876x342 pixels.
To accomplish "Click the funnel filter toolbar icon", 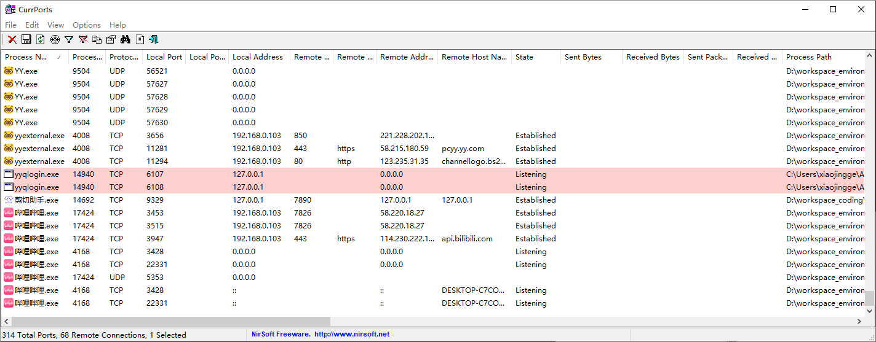I will [69, 39].
